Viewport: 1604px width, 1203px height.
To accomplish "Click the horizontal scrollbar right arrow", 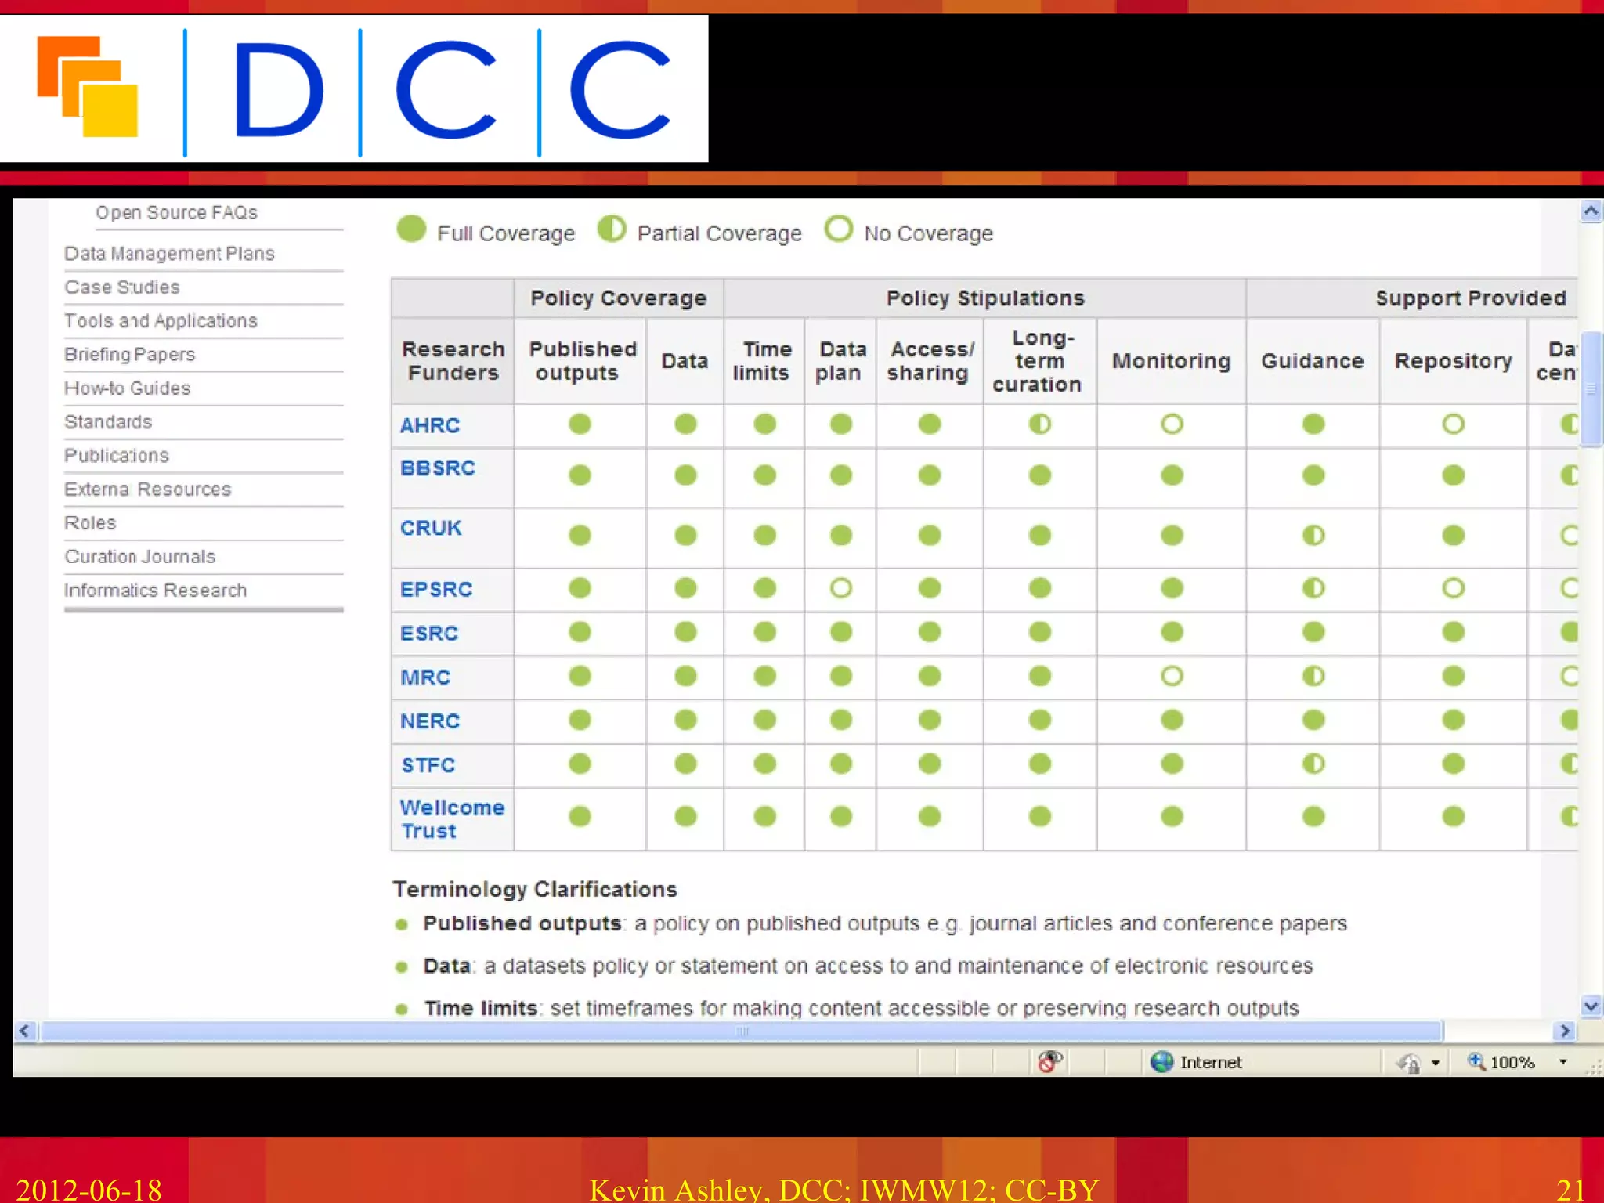I will coord(1564,1031).
